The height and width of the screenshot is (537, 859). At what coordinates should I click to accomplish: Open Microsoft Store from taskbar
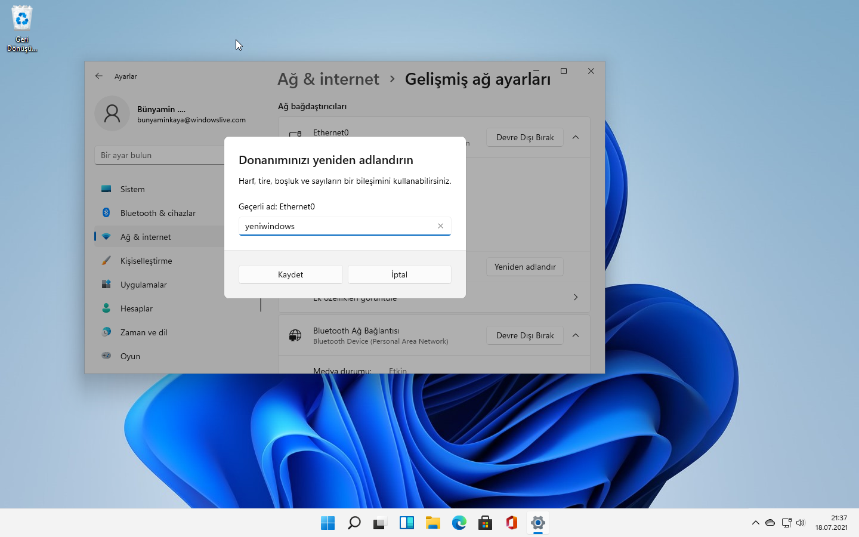(486, 523)
